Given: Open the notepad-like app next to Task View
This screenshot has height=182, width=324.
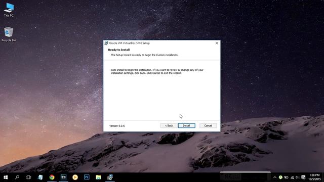Looking at the screenshot, I should [x=40, y=177].
